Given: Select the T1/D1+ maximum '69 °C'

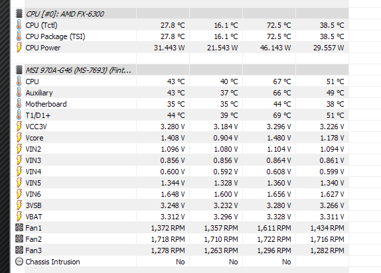Looking at the screenshot, I should [282, 115].
